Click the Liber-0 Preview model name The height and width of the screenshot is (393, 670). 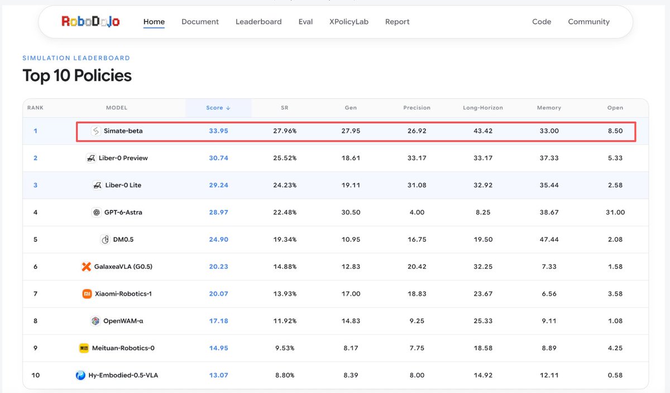123,158
